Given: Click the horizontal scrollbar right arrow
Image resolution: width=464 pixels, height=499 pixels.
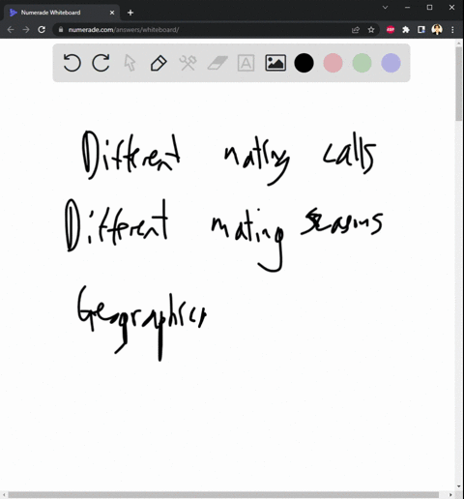Looking at the screenshot, I should (x=450, y=494).
